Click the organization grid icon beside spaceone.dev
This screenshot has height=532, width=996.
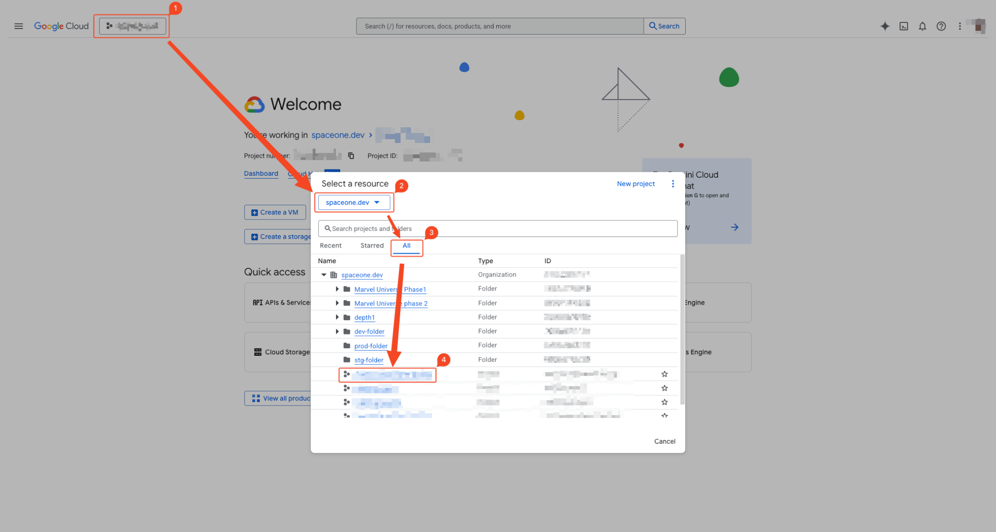334,275
